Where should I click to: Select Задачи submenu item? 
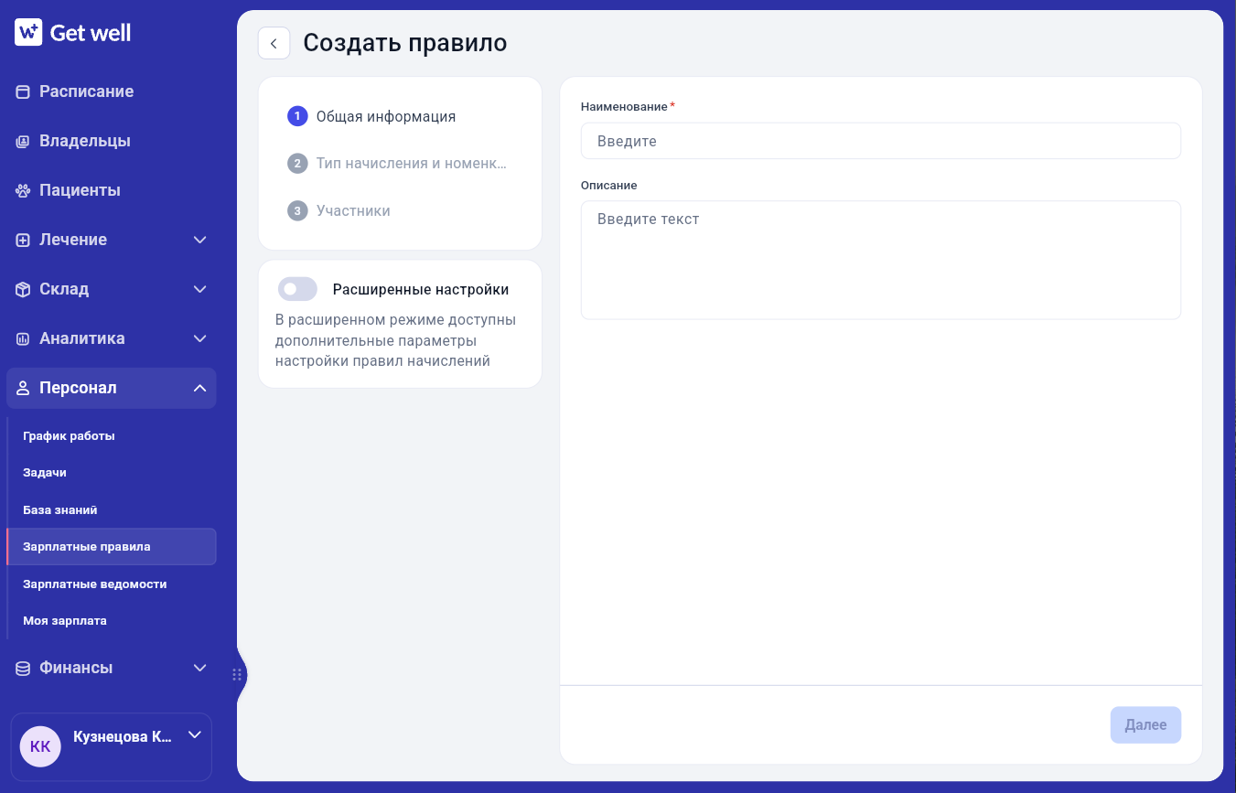coord(112,473)
